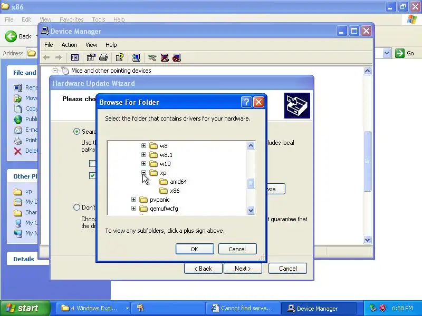Open Tools menu in x86 Explorer window
The image size is (422, 316).
[99, 19]
